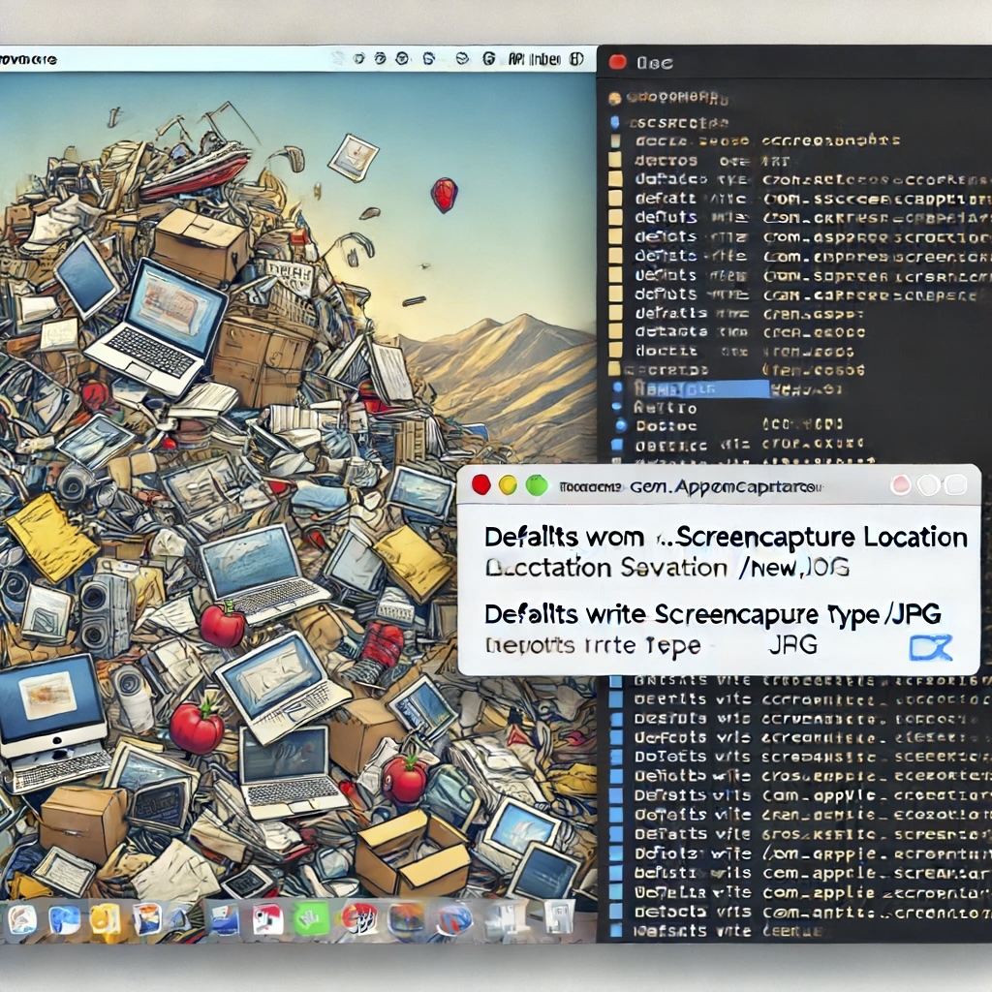Click the yellow button in the dialog title bar
This screenshot has height=992, width=992.
[508, 485]
